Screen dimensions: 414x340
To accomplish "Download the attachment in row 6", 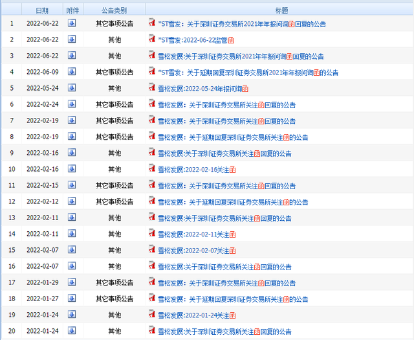I will (72, 104).
